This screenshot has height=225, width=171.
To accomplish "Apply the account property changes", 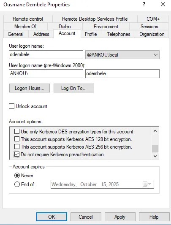I will tap(120, 217).
